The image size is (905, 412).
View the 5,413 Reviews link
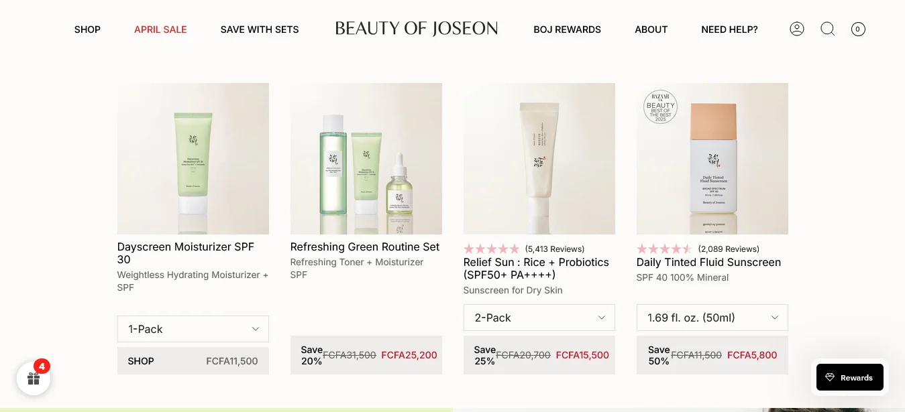pyautogui.click(x=553, y=249)
